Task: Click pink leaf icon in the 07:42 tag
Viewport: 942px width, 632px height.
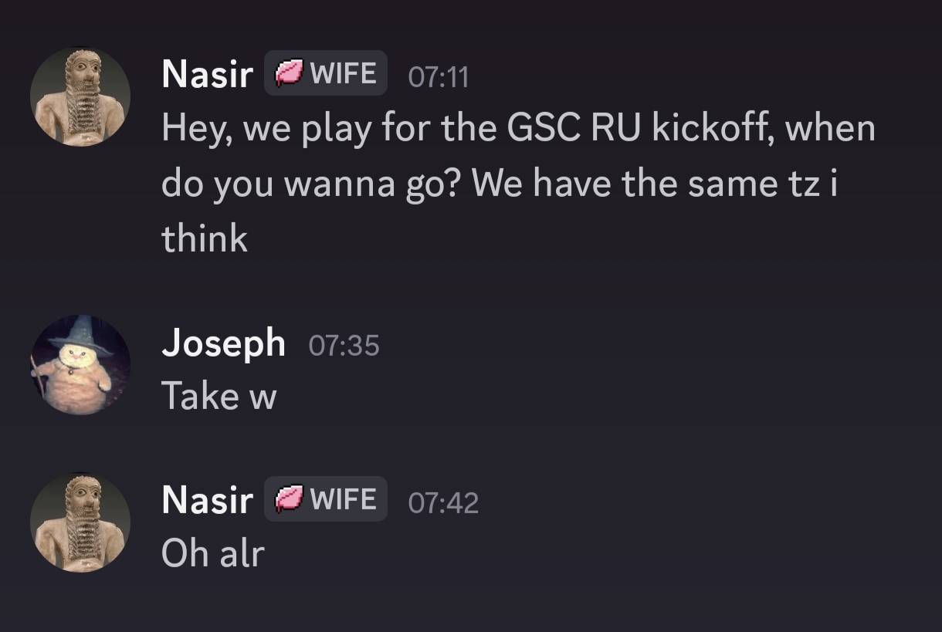Action: pyautogui.click(x=290, y=500)
